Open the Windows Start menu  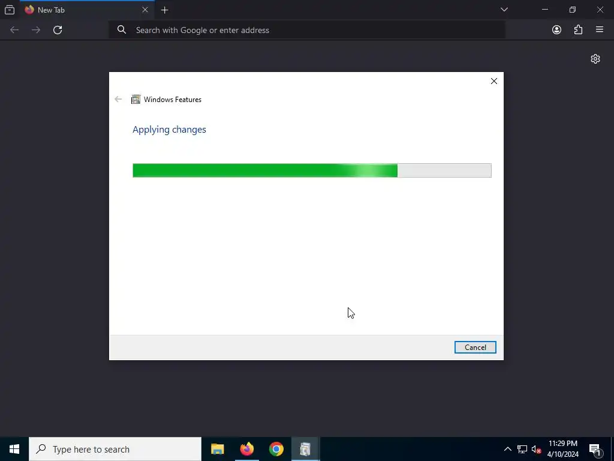[14, 449]
